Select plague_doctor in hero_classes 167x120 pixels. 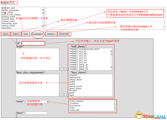[76, 80]
